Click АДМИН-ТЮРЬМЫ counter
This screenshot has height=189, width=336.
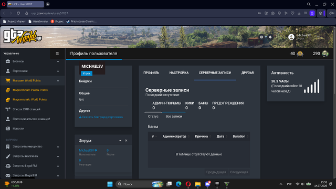167,106
